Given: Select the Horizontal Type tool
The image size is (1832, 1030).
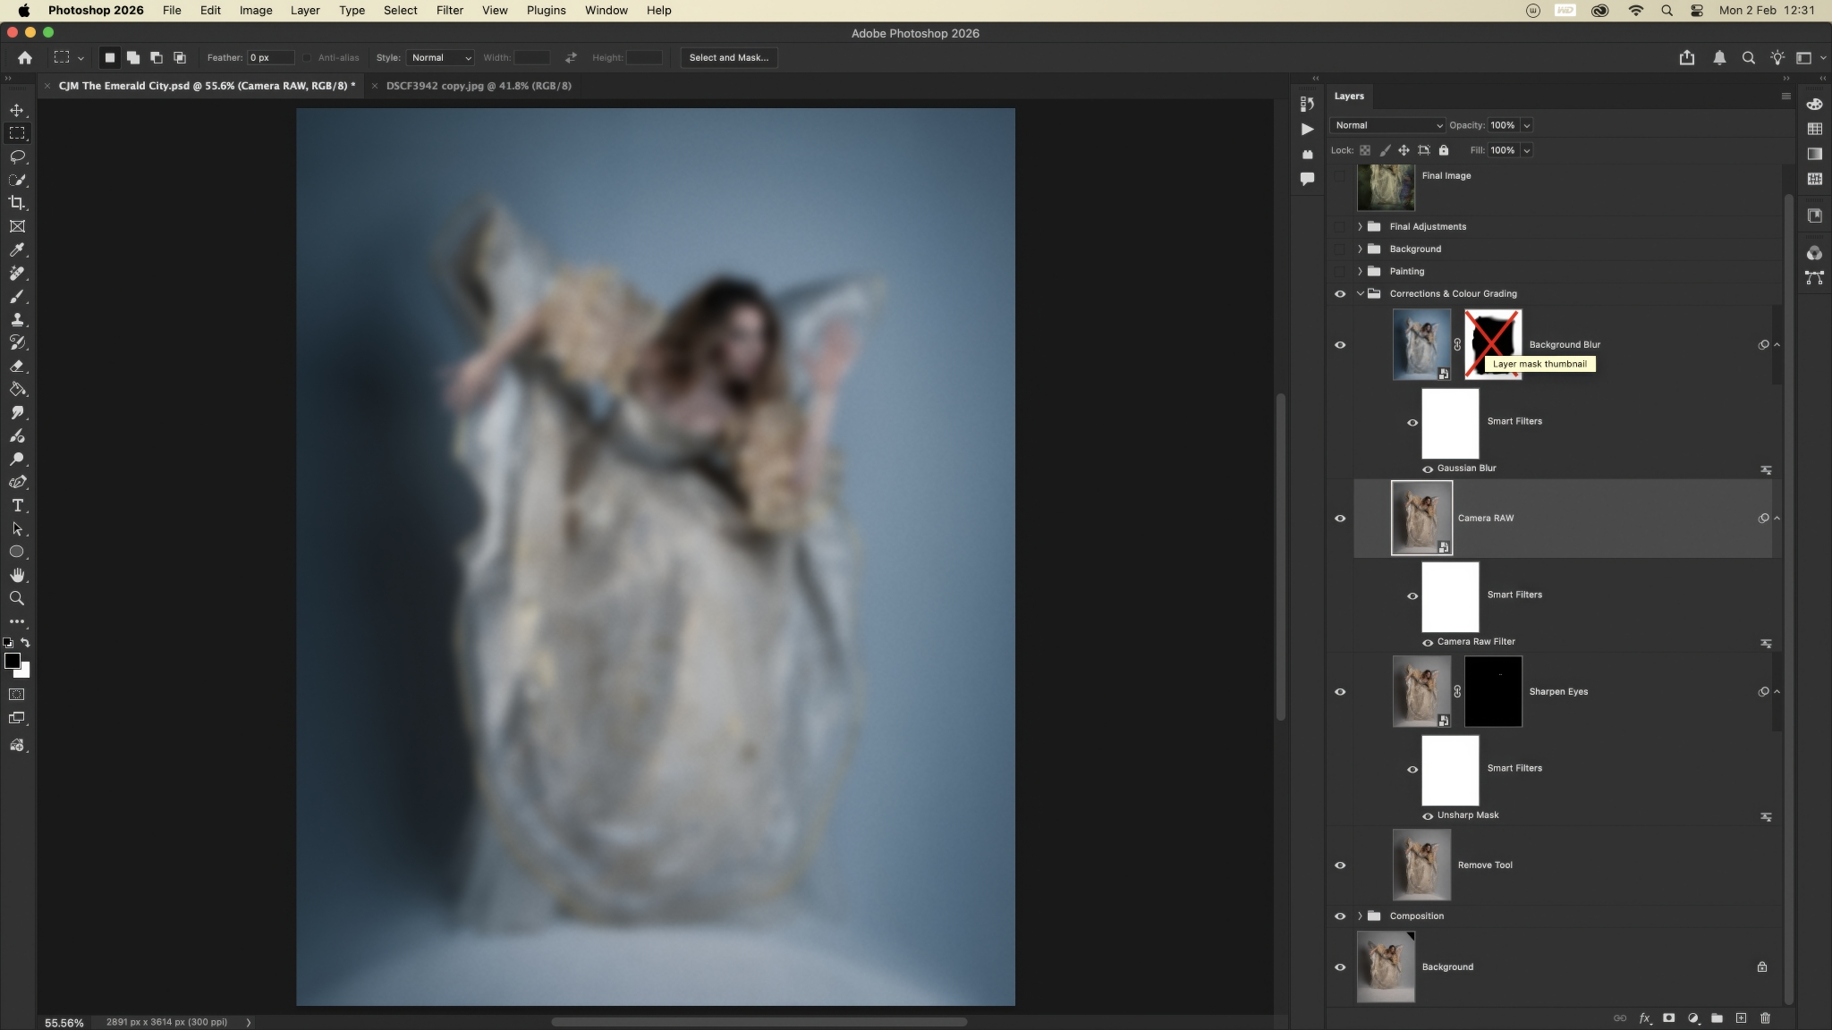Looking at the screenshot, I should (17, 505).
